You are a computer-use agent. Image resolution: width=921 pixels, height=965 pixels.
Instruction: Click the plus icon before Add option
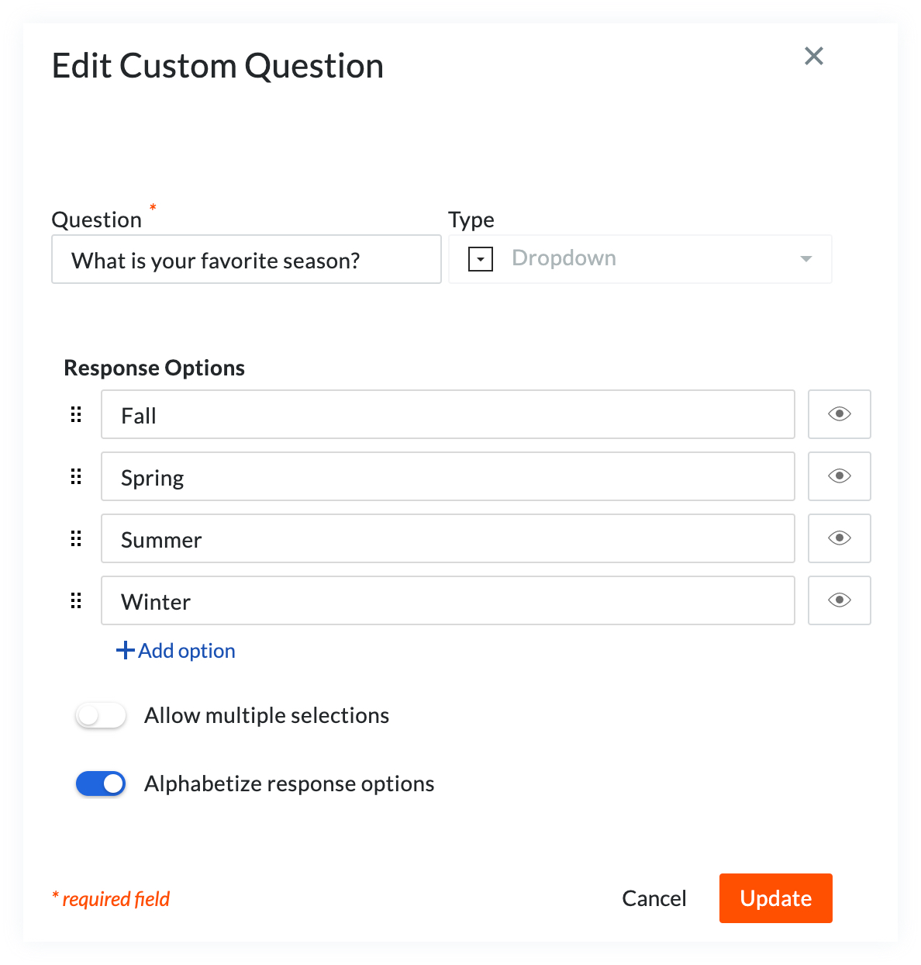point(124,650)
